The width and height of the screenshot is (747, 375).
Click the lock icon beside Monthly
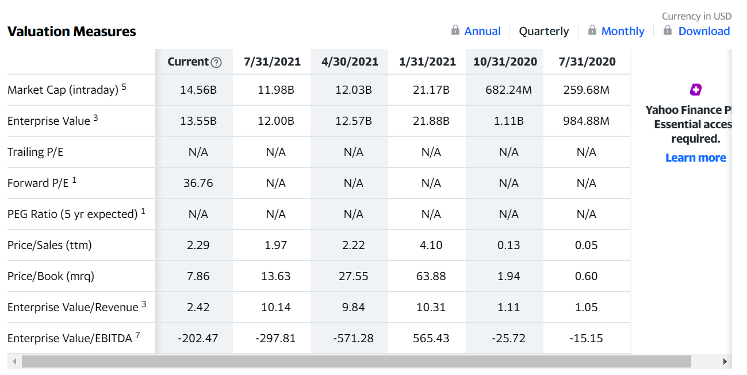click(592, 30)
